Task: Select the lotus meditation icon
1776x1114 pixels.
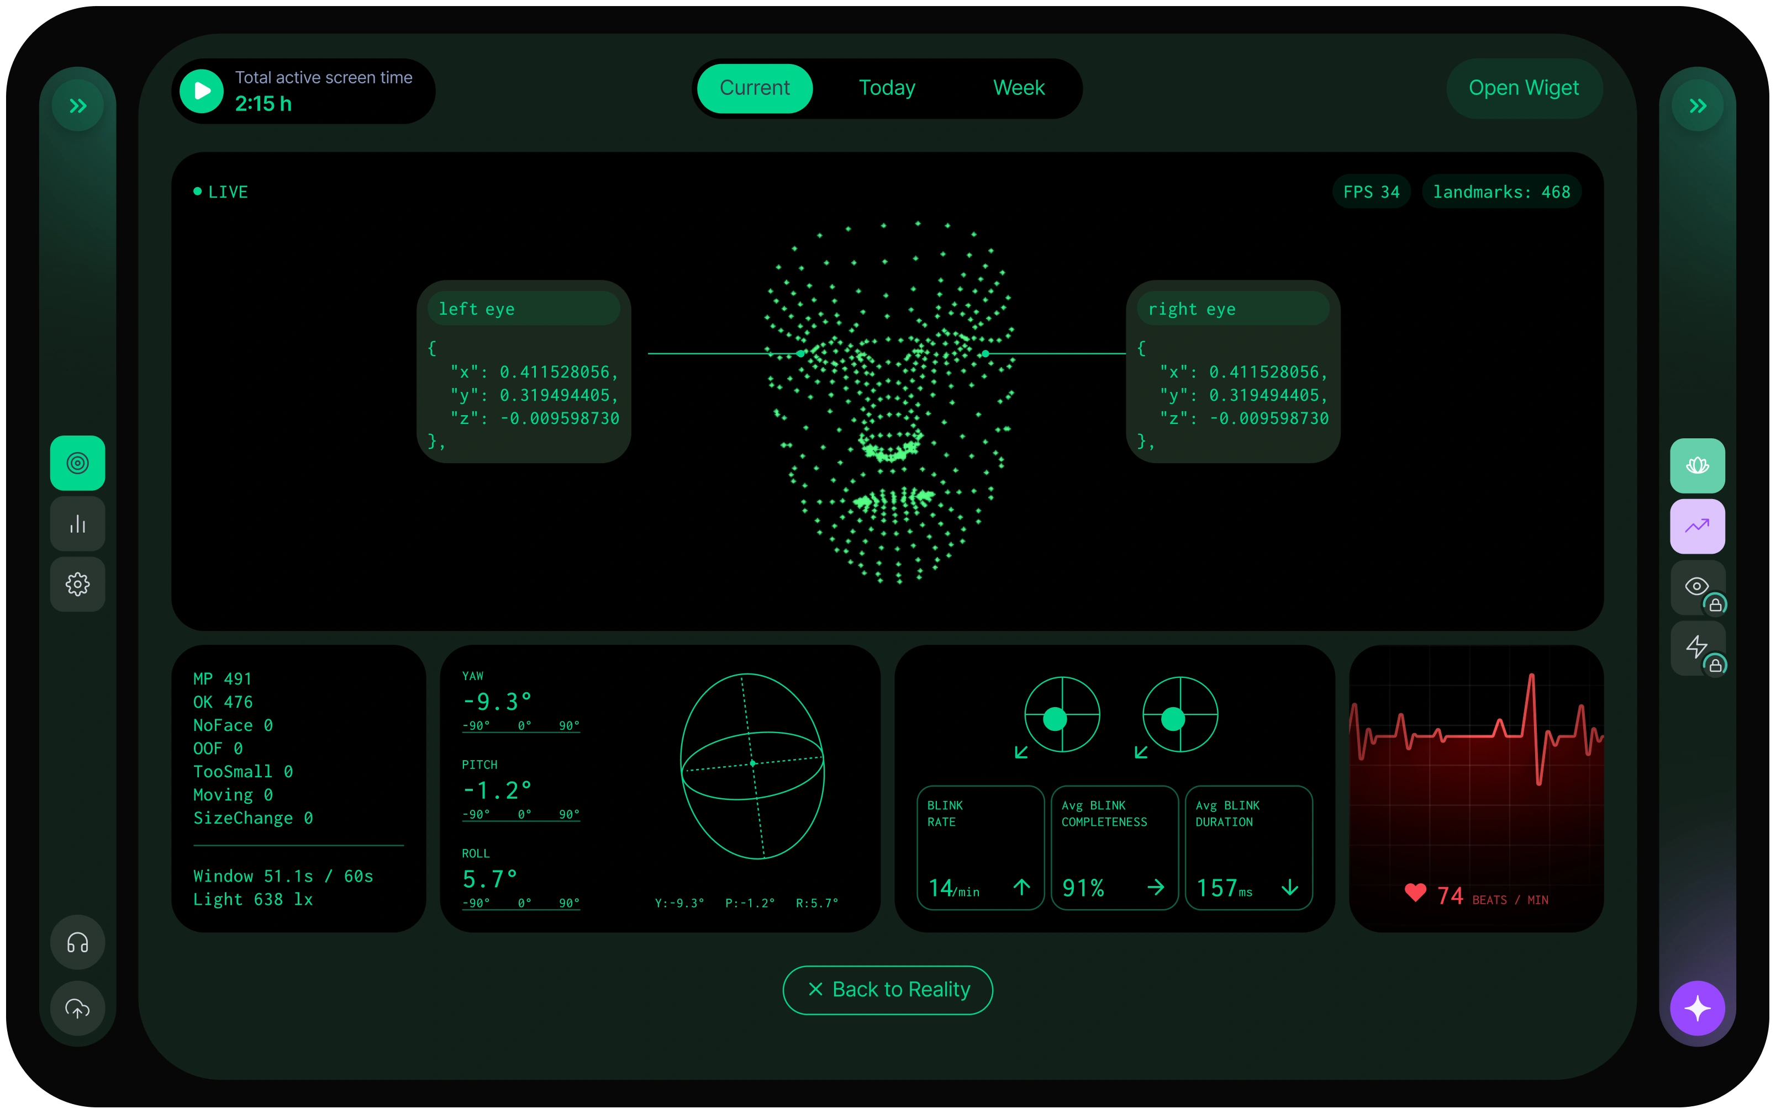Action: coord(1697,466)
